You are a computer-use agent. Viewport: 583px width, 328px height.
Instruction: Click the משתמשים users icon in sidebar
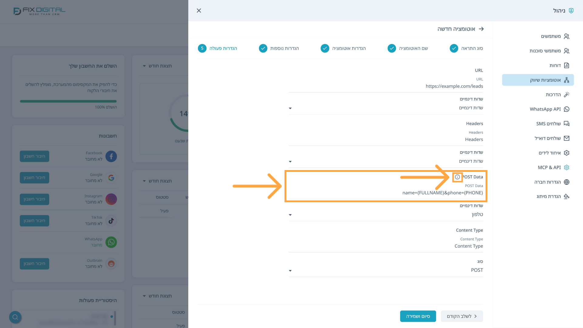(x=566, y=36)
